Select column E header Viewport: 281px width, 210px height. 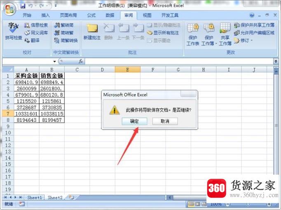pyautogui.click(x=127, y=69)
